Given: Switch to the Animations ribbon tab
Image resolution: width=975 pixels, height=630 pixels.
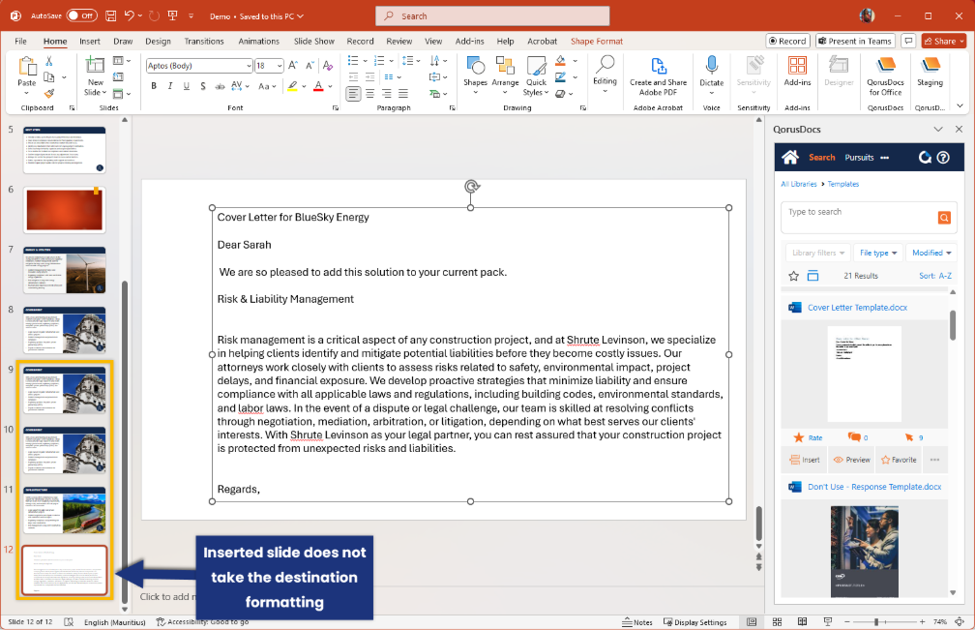Looking at the screenshot, I should click(258, 41).
